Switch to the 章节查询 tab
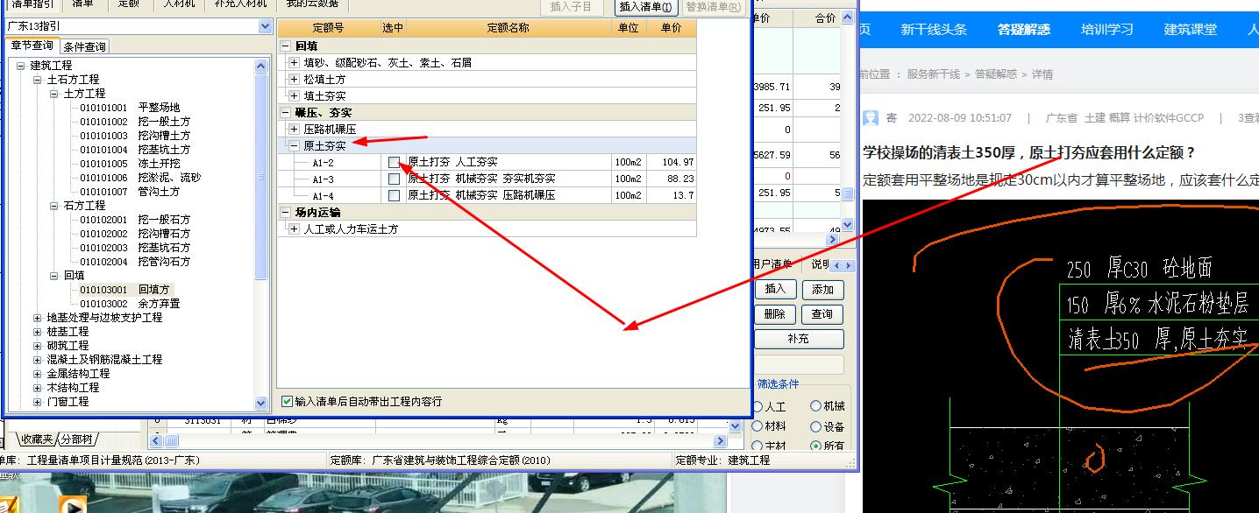1259x513 pixels. pyautogui.click(x=32, y=46)
